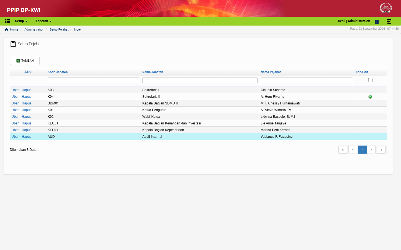Screen dimensions: 401x250
Task: Sort by Nama Jabatan column header
Action: [x=153, y=72]
